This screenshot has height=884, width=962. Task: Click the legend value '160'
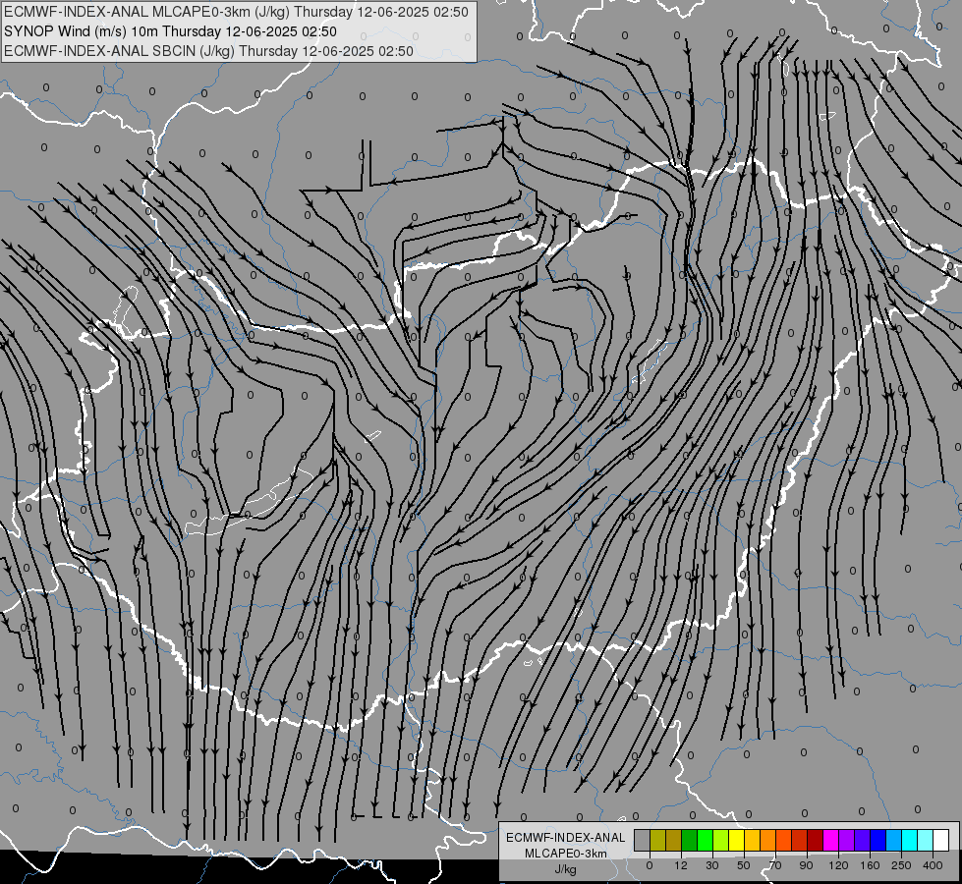(x=870, y=865)
